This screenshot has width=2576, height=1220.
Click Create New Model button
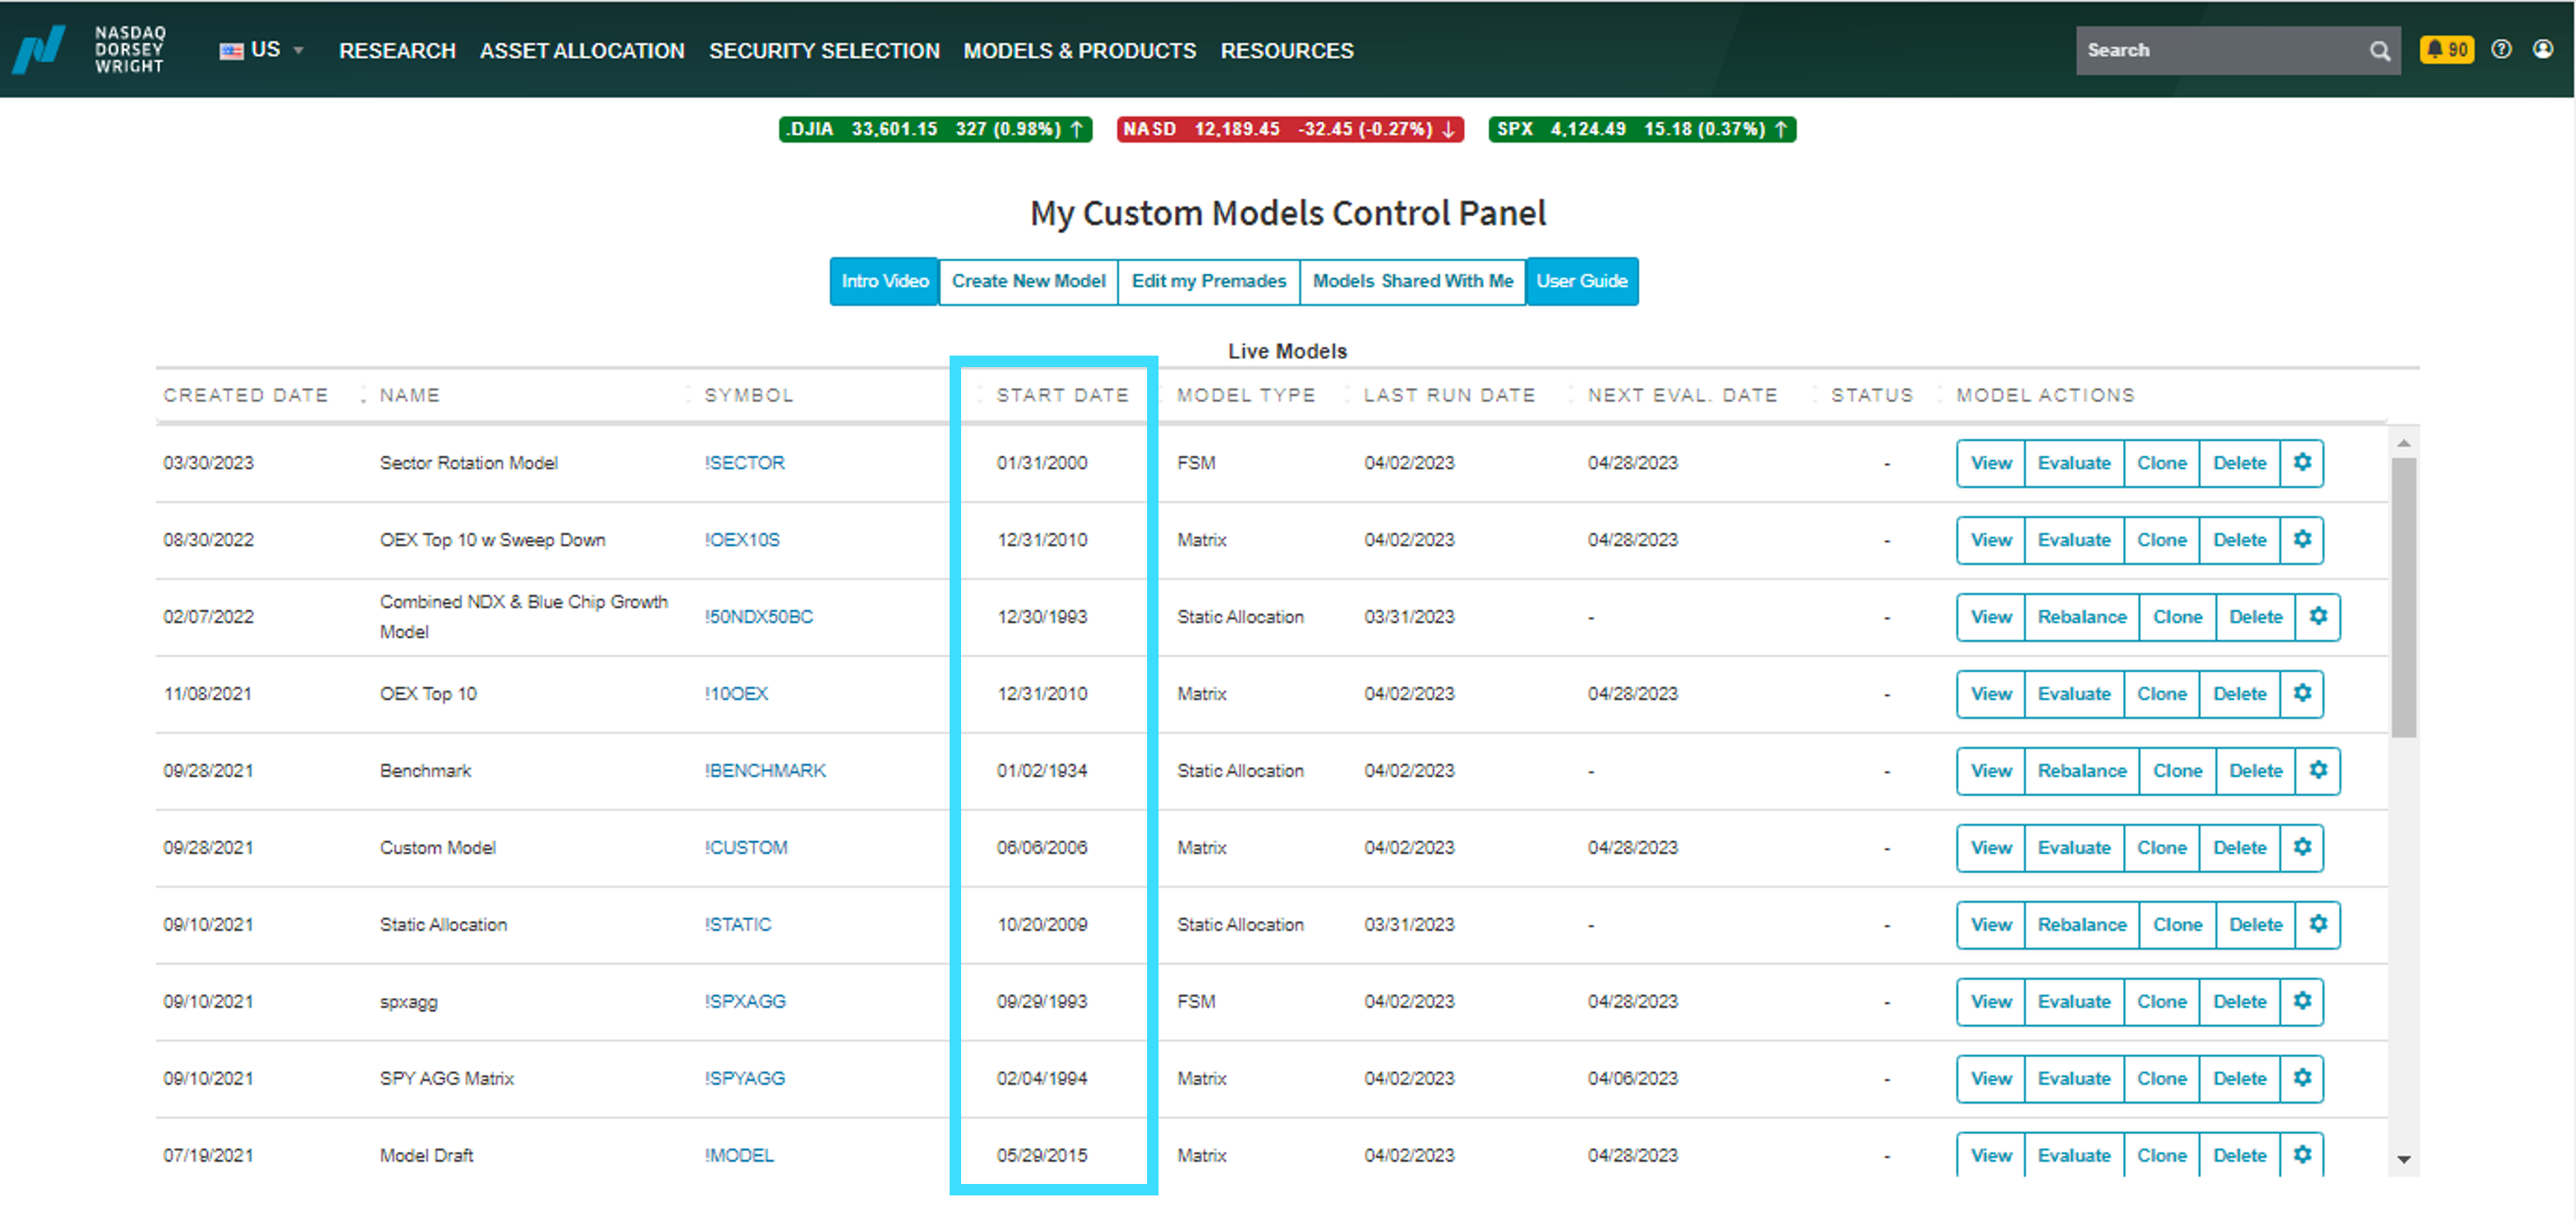click(1028, 281)
